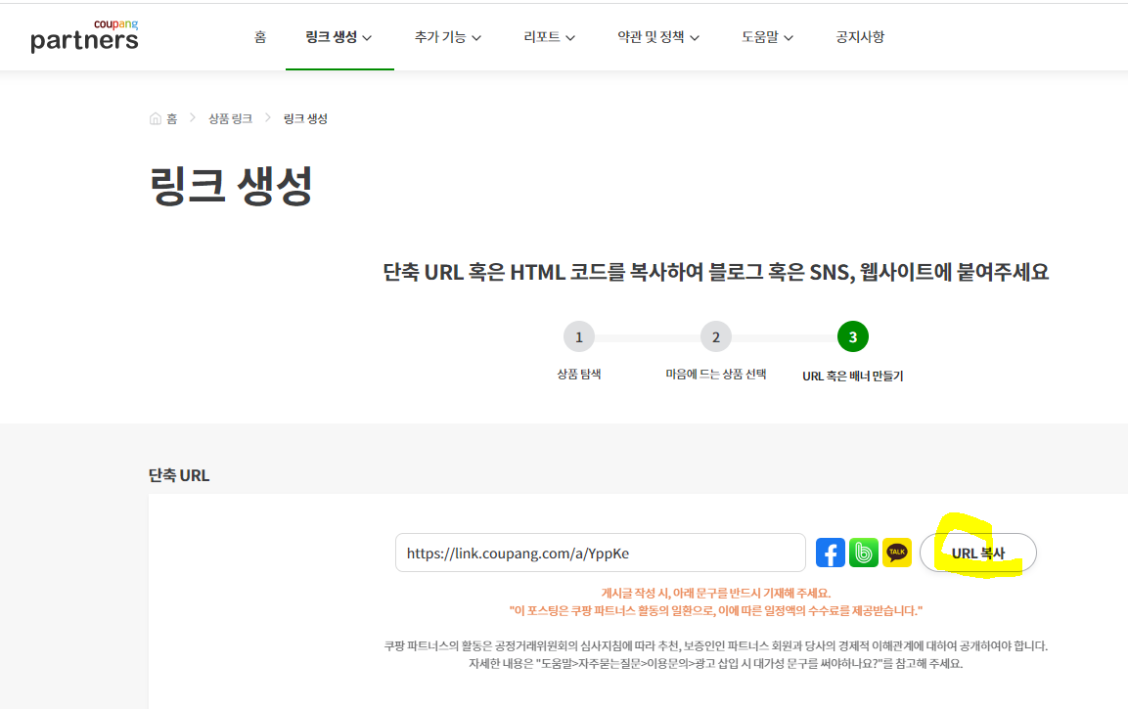This screenshot has width=1128, height=709.
Task: Click the 자세한 내용은 도움말 reference line
Action: coord(716,663)
